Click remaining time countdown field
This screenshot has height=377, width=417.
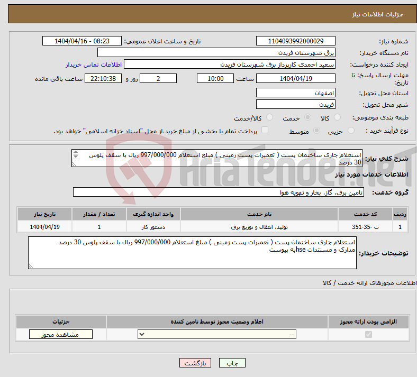[x=103, y=78]
